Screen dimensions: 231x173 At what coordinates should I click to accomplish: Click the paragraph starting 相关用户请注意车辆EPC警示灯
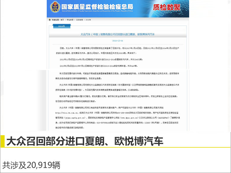click(x=117, y=99)
